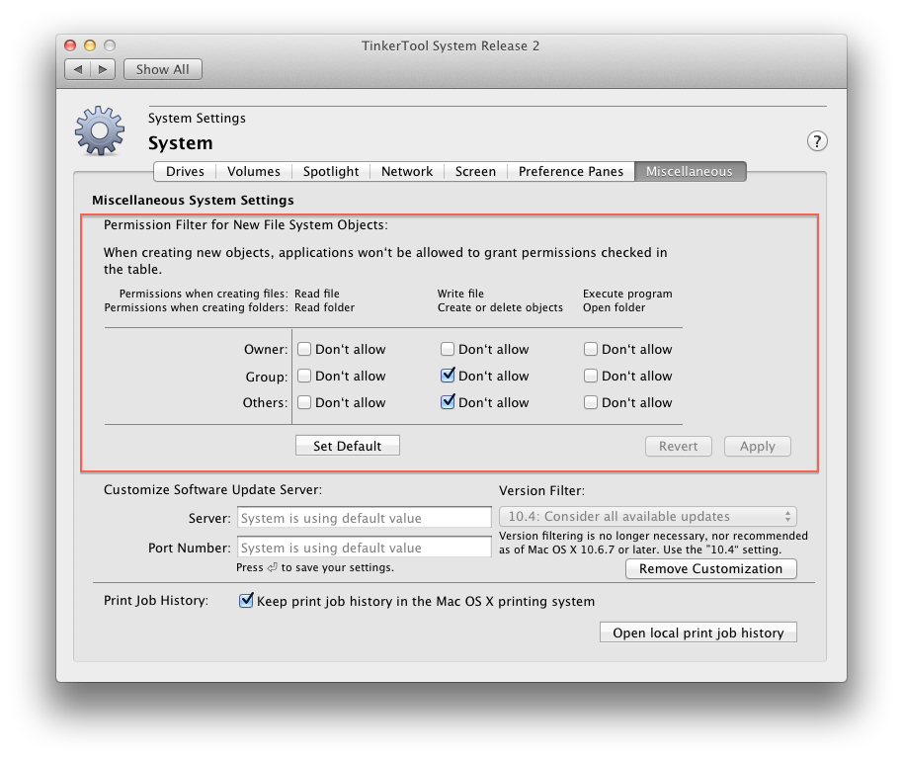Open the Preference Panes tab
The height and width of the screenshot is (760, 903).
click(x=571, y=172)
